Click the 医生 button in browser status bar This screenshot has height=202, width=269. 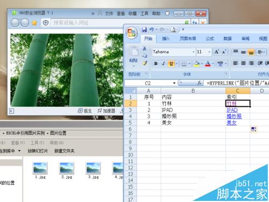(85, 111)
